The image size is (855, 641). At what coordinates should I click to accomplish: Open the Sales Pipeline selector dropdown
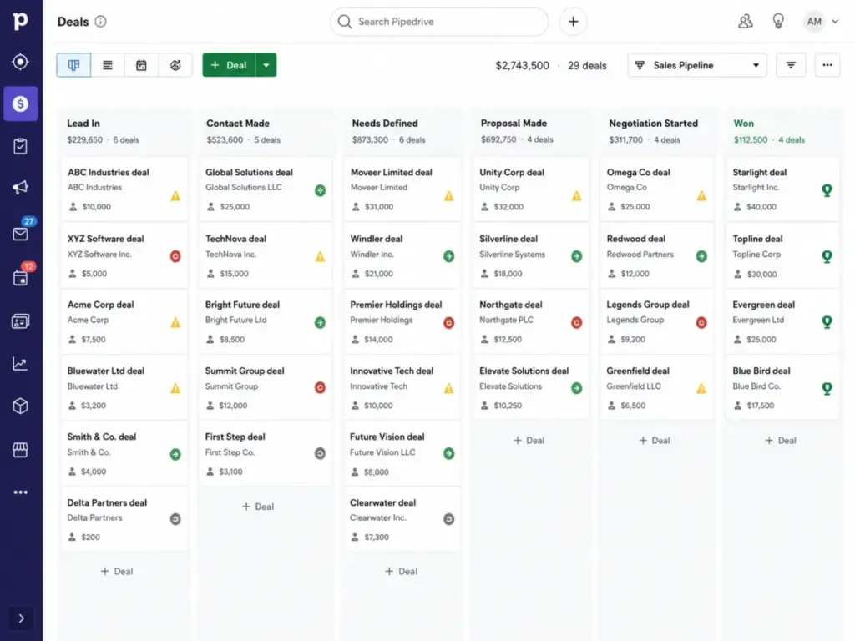[697, 65]
